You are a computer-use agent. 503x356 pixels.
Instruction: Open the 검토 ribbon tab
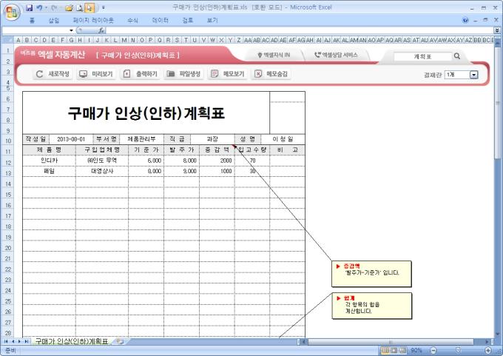[x=188, y=21]
